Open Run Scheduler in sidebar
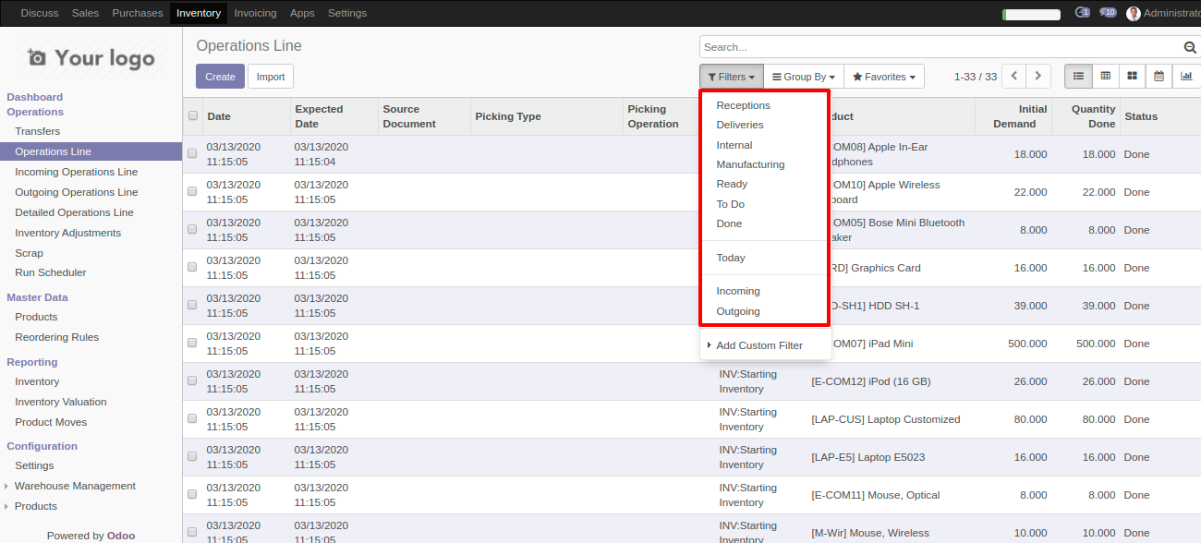This screenshot has height=543, width=1201. pyautogui.click(x=51, y=272)
